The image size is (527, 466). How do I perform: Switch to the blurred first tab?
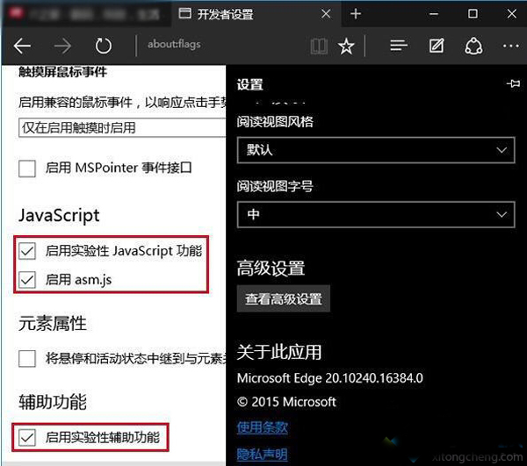(86, 14)
